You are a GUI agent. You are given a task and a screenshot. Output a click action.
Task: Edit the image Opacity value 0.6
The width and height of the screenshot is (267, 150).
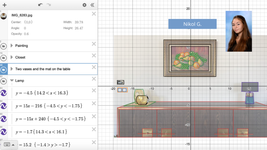pos(26,34)
